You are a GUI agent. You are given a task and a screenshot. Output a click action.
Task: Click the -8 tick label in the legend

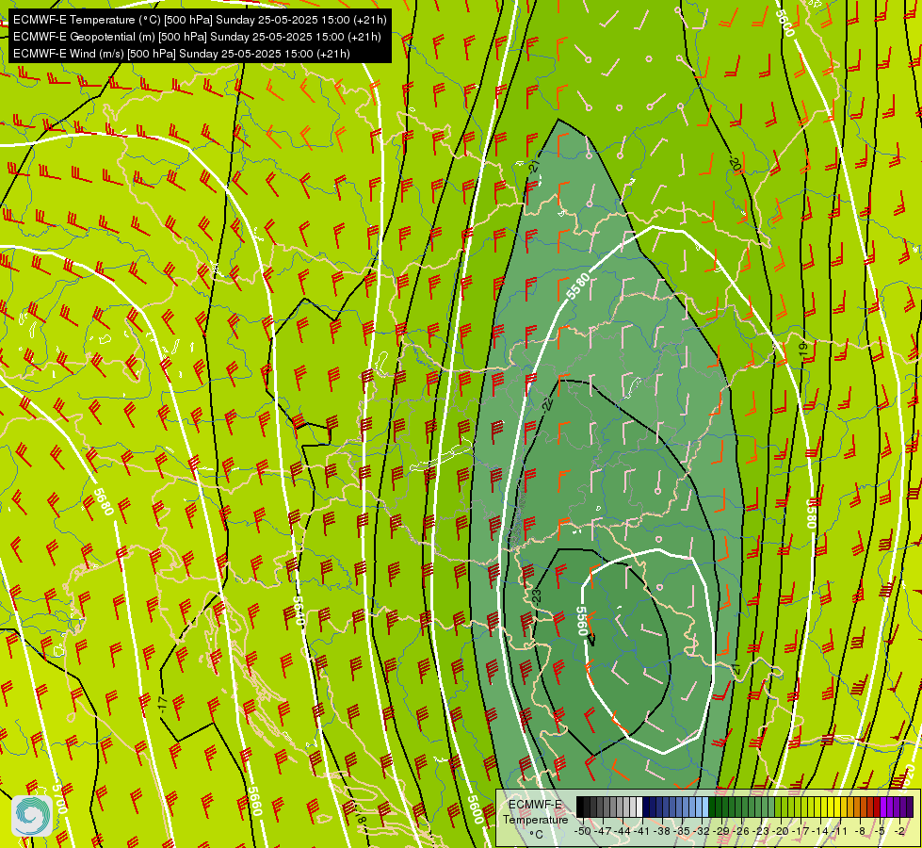pyautogui.click(x=860, y=832)
